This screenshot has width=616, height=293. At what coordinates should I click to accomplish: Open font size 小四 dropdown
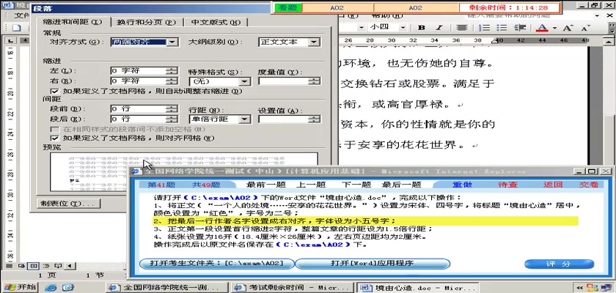[x=403, y=27]
